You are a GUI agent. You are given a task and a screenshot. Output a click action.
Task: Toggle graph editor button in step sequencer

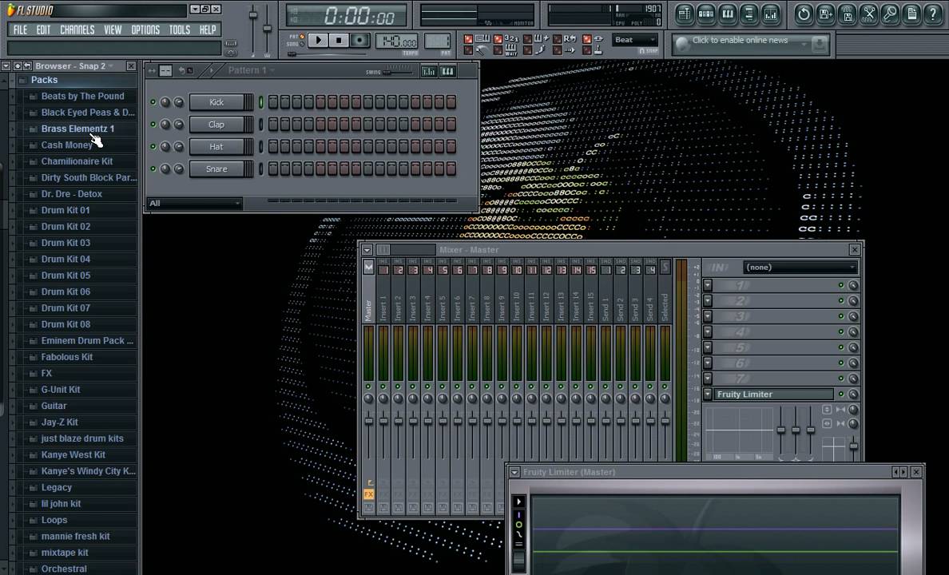click(x=428, y=71)
